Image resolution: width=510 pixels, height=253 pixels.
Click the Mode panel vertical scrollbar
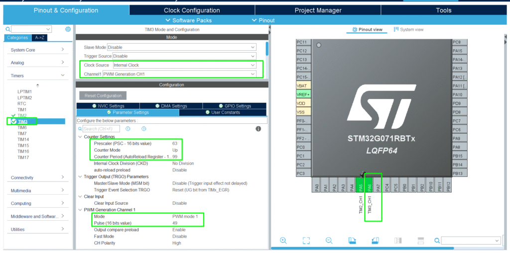267,50
